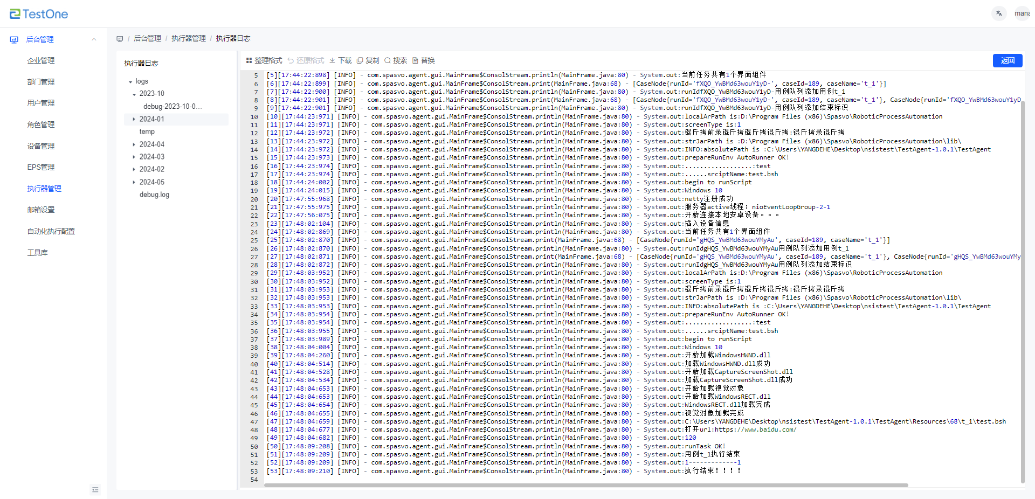Click the 替换 replace icon
This screenshot has width=1035, height=499.
click(415, 60)
